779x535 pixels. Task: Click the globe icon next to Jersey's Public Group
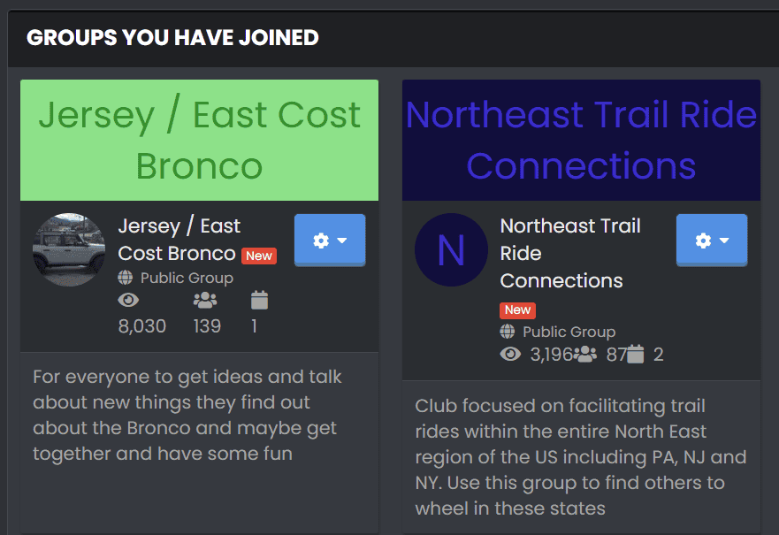pyautogui.click(x=126, y=278)
